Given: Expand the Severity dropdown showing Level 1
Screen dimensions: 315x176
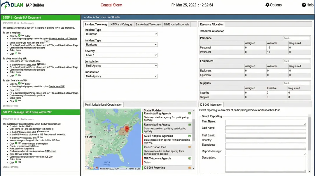Looking at the screenshot, I should click(121, 55).
